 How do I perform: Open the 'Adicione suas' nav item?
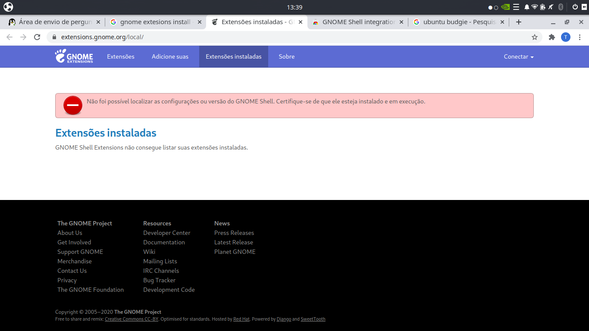click(170, 56)
